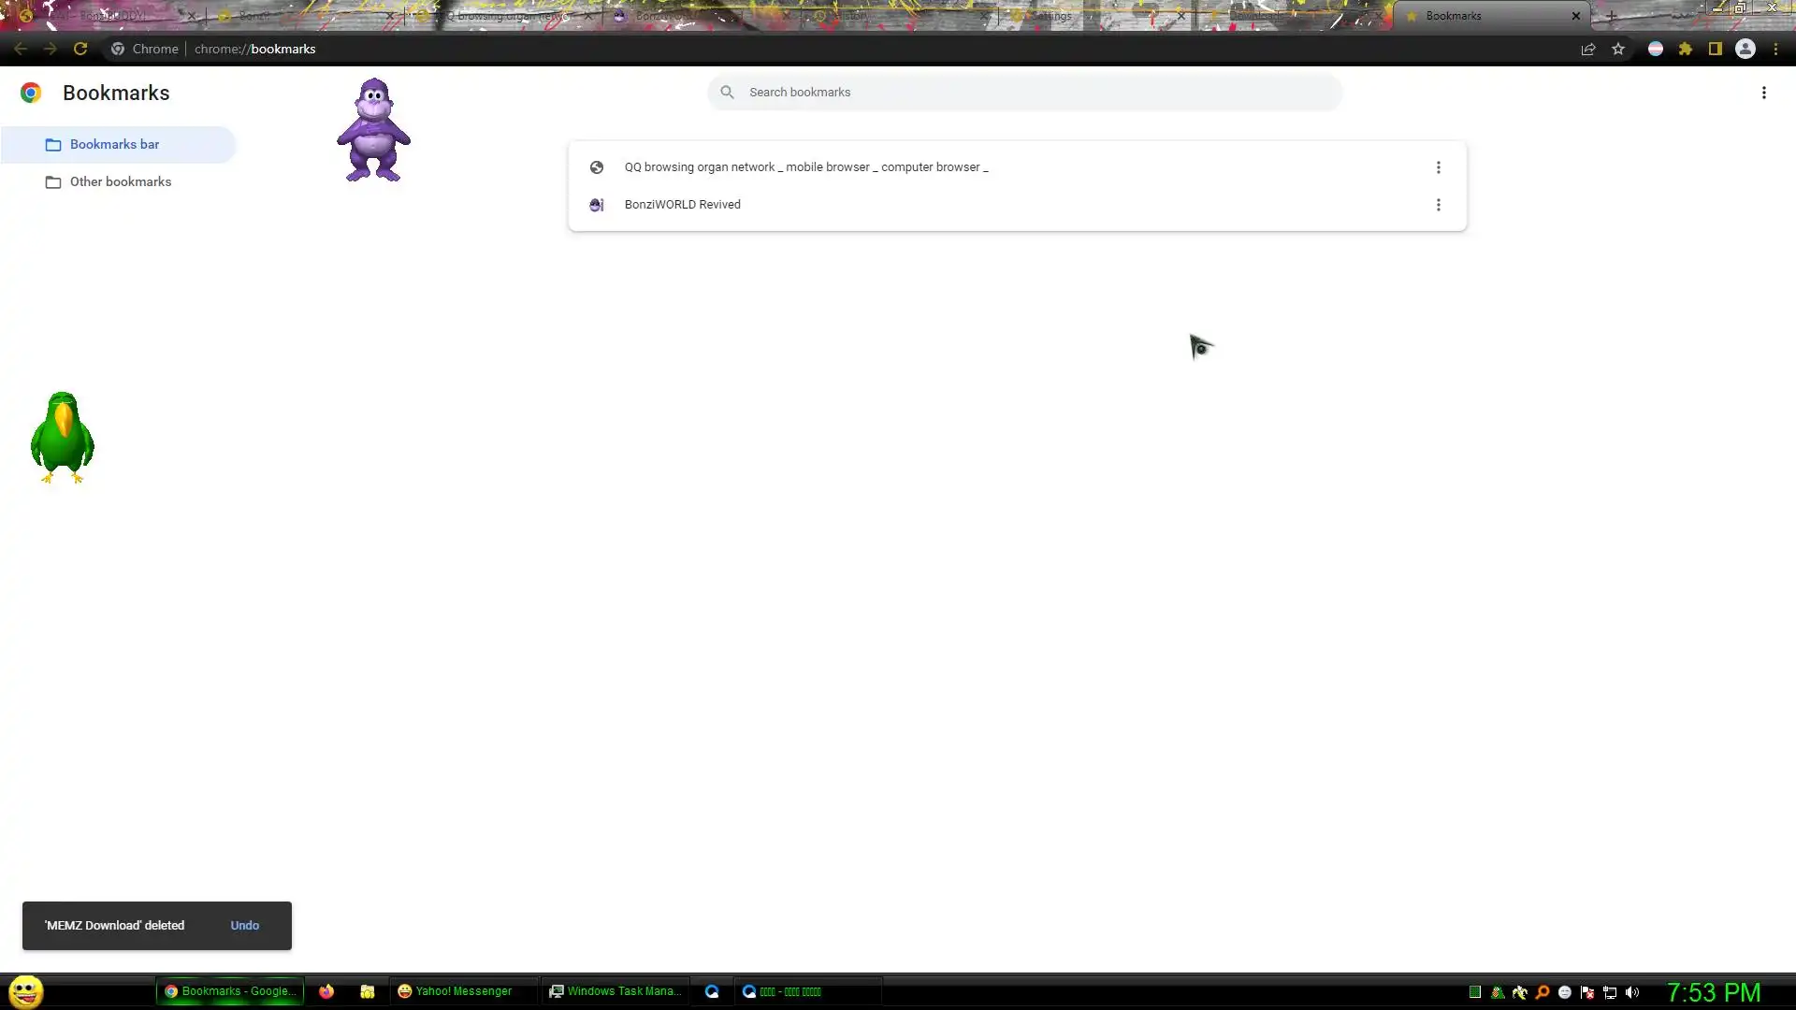Open Windows Task Manager from taskbar

click(x=616, y=991)
